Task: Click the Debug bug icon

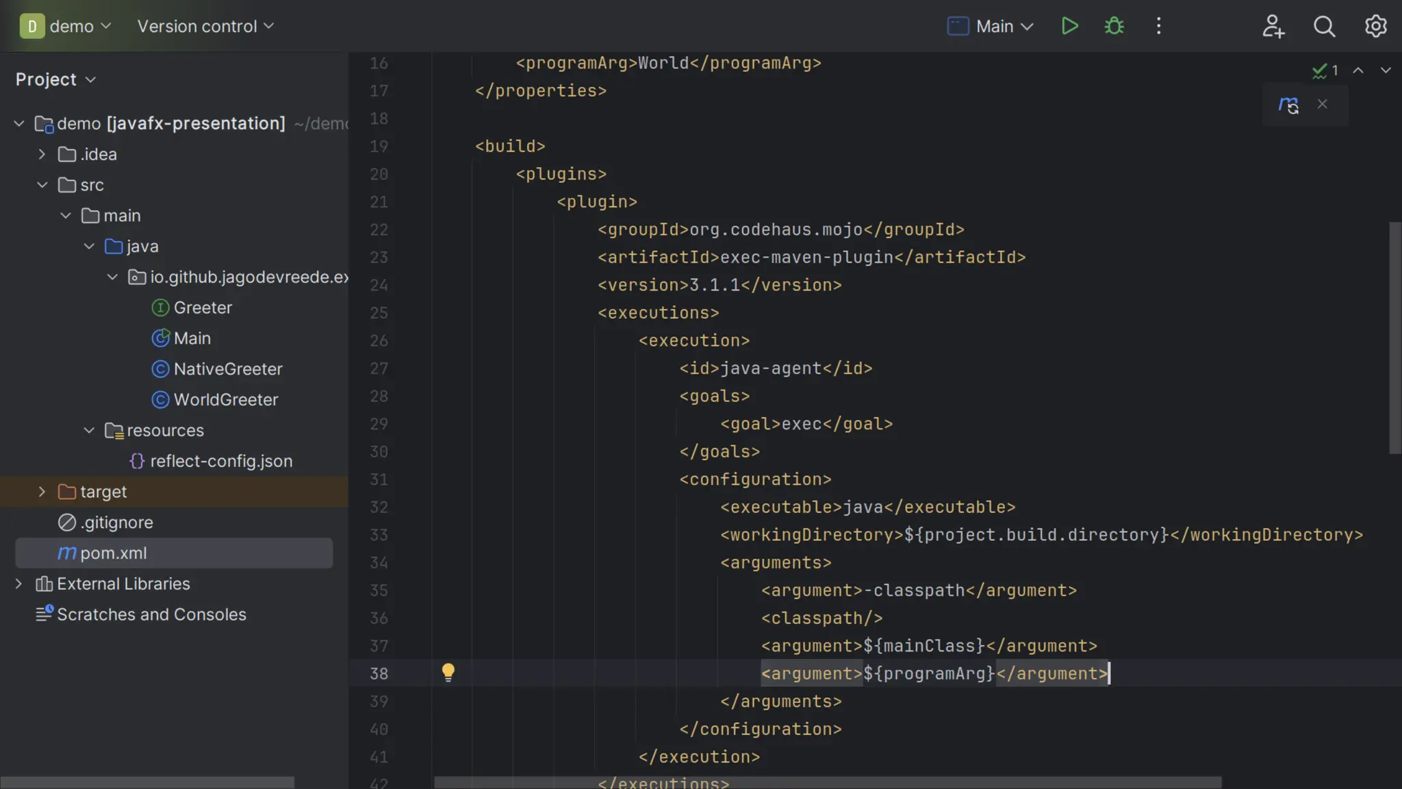Action: tap(1114, 26)
